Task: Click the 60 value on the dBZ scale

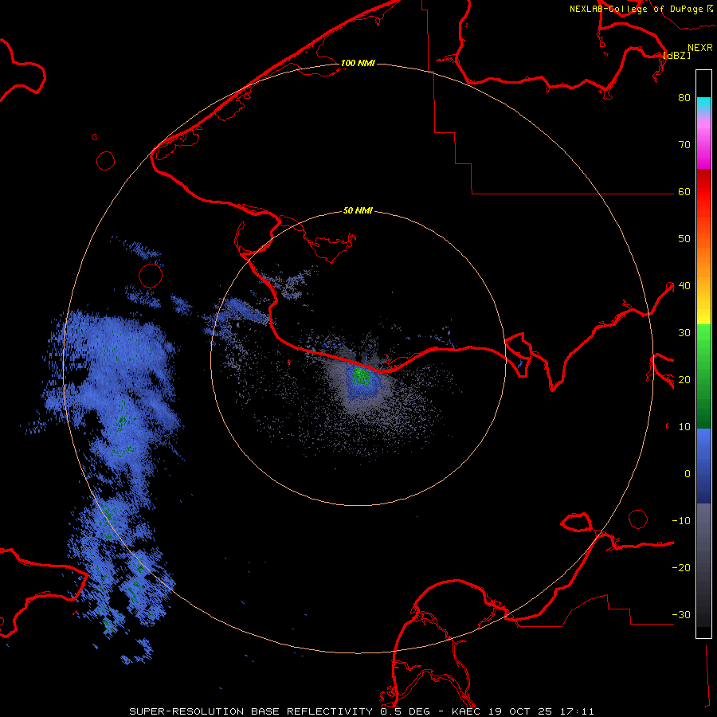Action: tap(684, 192)
